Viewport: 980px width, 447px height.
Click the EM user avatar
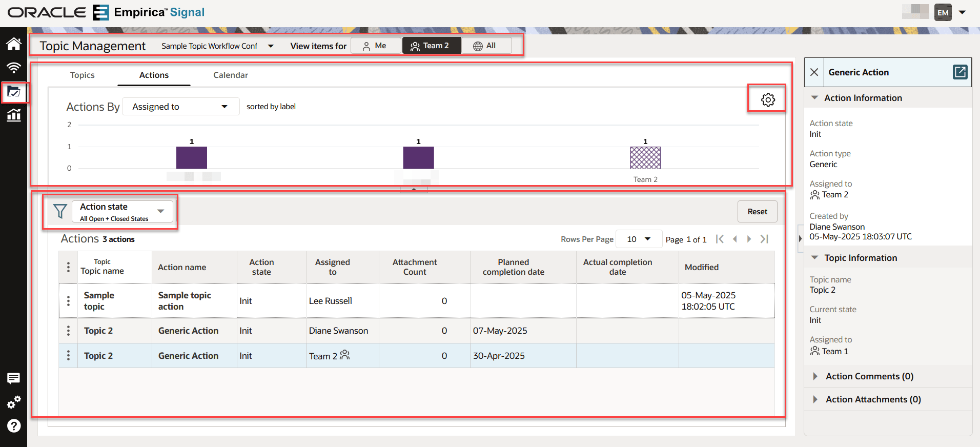[x=943, y=12]
